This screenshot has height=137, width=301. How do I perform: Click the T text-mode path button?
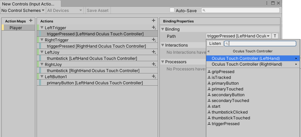275,36
